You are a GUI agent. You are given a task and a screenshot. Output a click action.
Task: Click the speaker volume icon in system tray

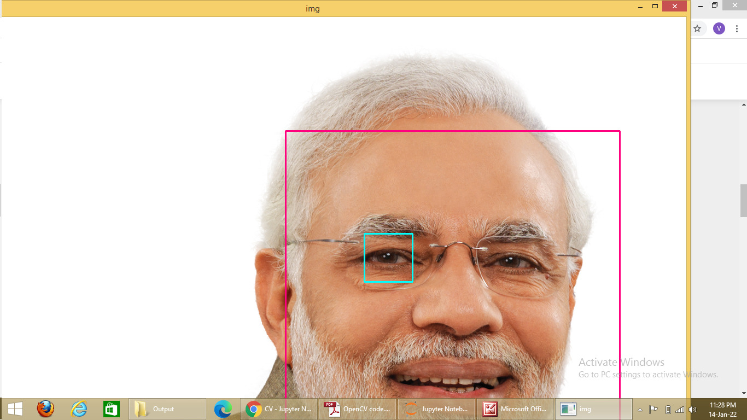(x=692, y=409)
